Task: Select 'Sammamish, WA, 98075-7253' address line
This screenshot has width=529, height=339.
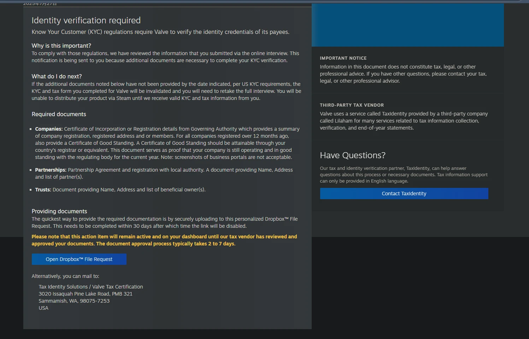Action: (x=74, y=301)
